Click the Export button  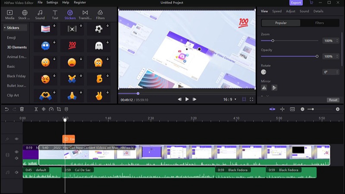tap(296, 3)
